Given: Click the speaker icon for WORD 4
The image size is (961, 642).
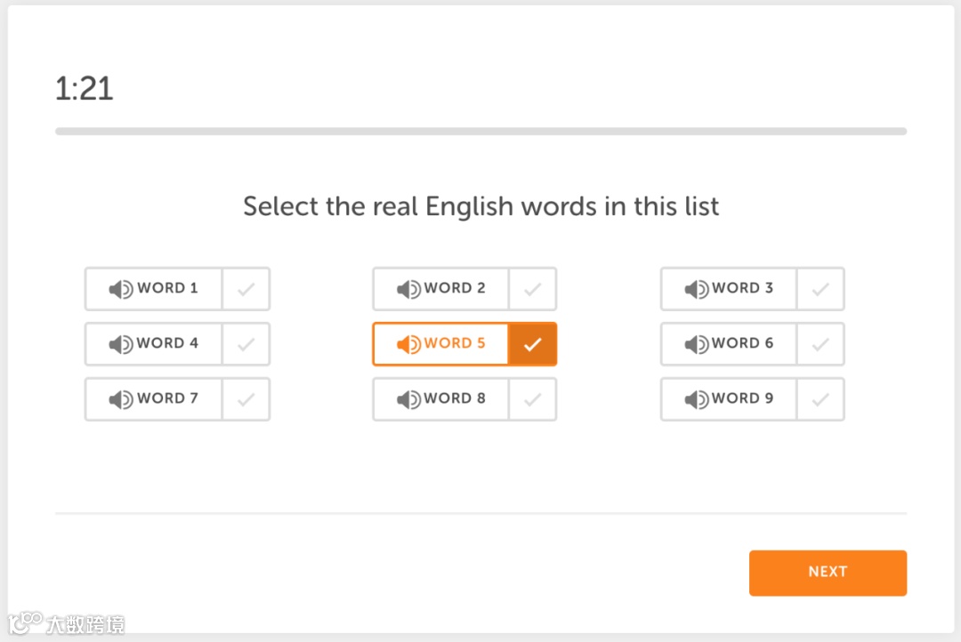Looking at the screenshot, I should coord(120,344).
